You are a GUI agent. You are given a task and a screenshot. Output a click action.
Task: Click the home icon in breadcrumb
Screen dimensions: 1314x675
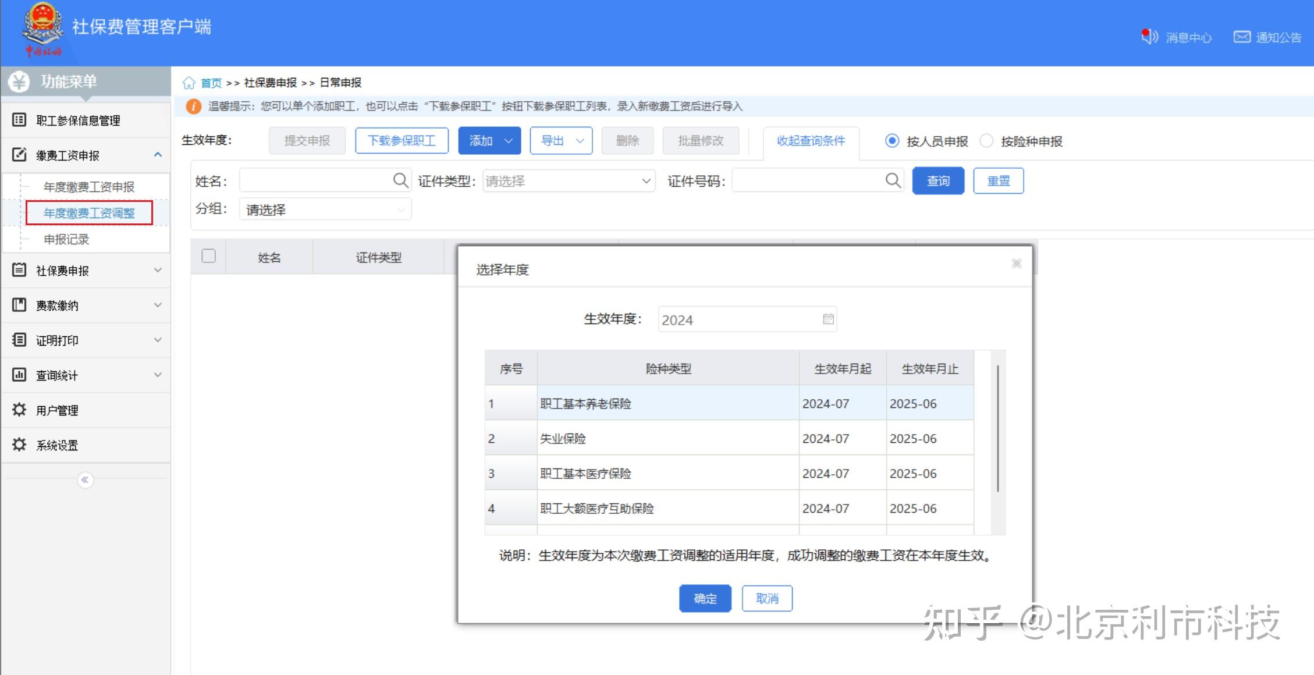[189, 83]
